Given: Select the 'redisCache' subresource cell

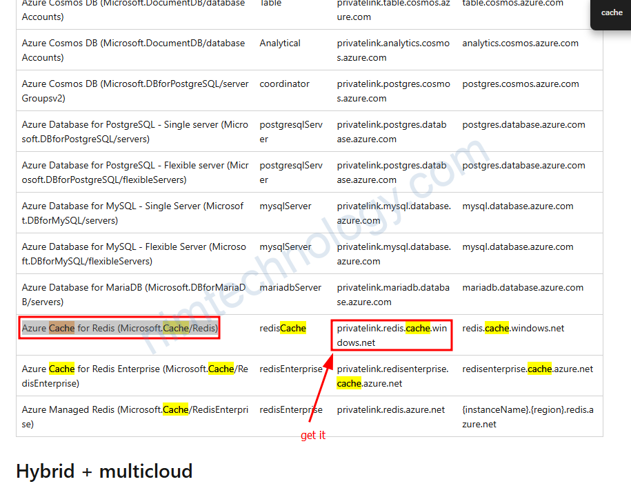Looking at the screenshot, I should pos(283,329).
